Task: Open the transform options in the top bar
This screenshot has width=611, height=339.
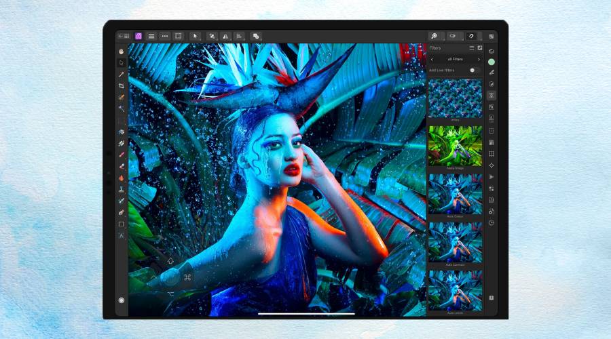Action: point(212,36)
